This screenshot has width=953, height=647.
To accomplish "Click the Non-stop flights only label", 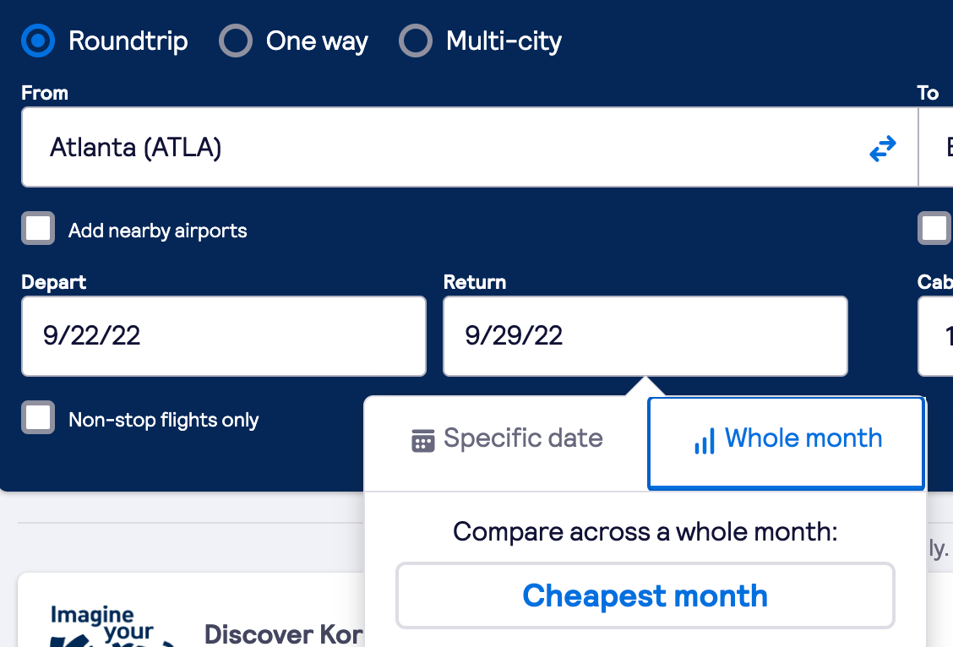I will [x=164, y=420].
